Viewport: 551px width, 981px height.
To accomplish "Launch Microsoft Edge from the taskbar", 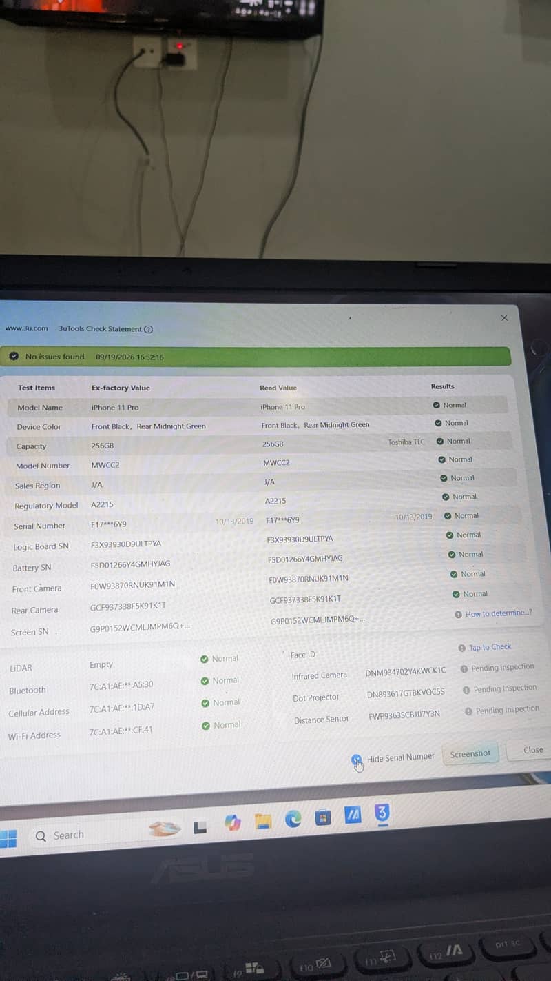I will tap(293, 818).
